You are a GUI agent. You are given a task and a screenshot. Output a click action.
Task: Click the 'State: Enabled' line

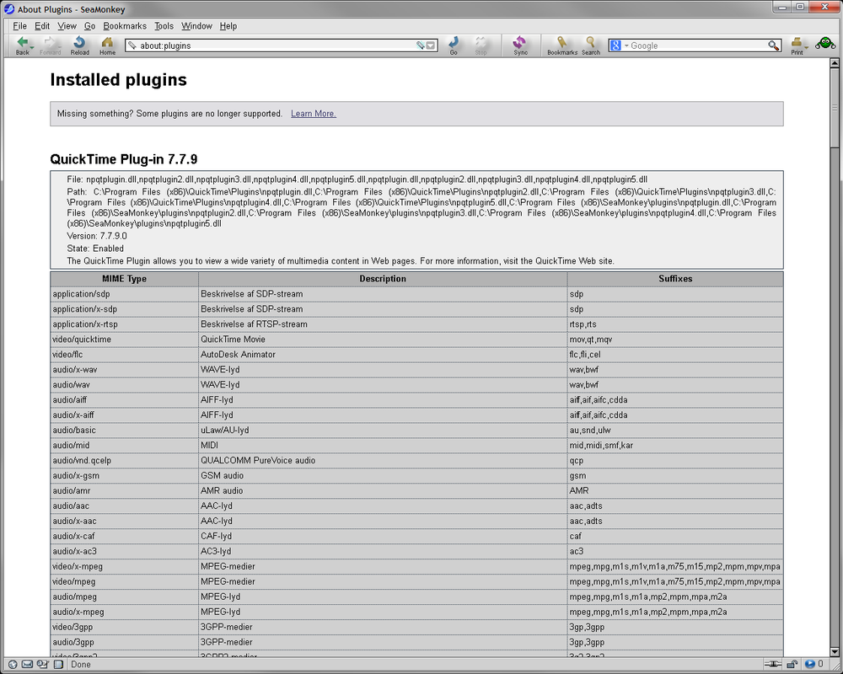[x=95, y=249]
